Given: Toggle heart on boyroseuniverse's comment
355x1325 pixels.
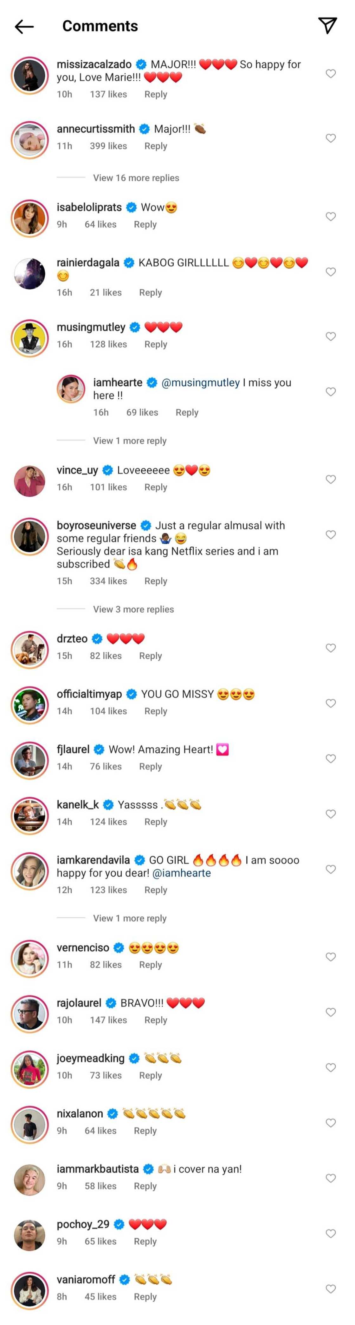Looking at the screenshot, I should point(331,535).
